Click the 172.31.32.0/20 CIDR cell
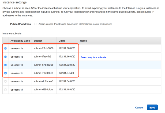 [x=67, y=65]
